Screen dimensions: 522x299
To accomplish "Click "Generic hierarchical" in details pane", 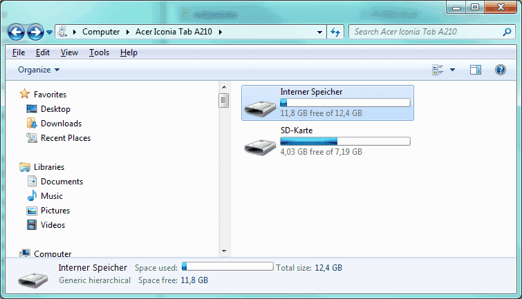I will [95, 280].
